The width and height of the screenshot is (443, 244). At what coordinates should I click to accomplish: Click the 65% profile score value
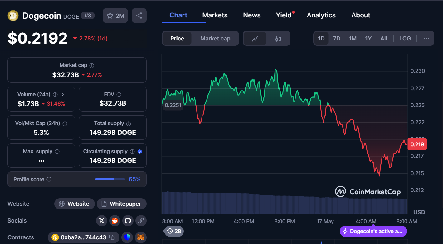[134, 179]
